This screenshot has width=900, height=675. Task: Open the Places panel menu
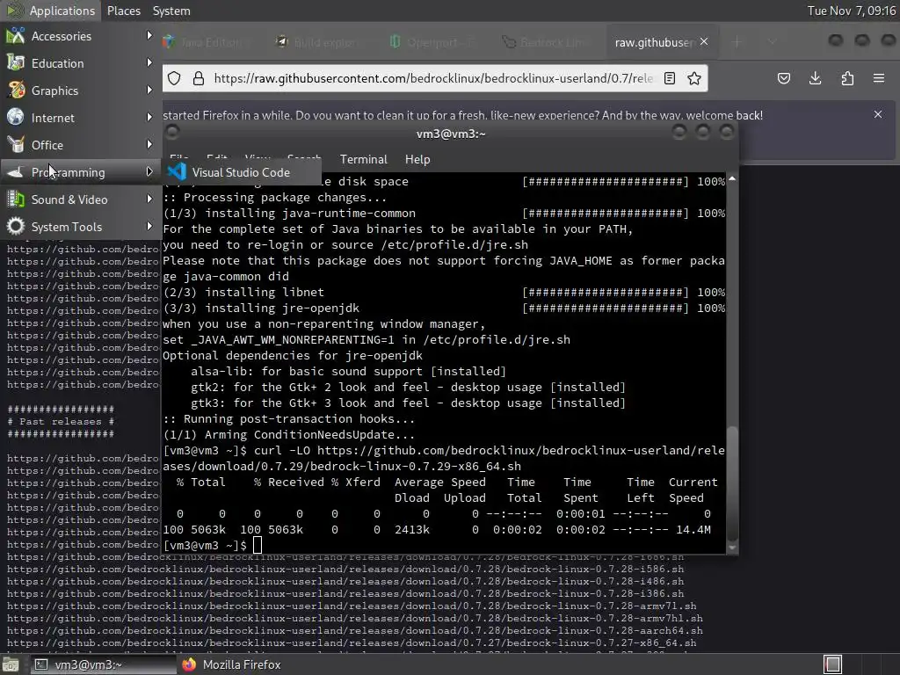click(123, 11)
